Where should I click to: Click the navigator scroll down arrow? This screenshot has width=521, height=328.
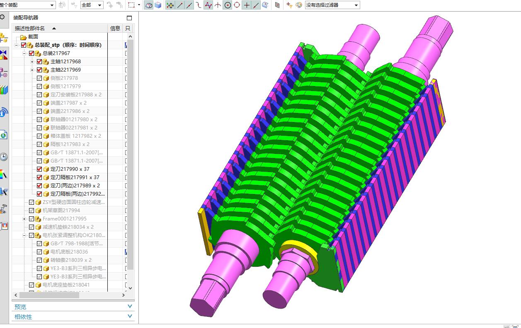point(130,288)
